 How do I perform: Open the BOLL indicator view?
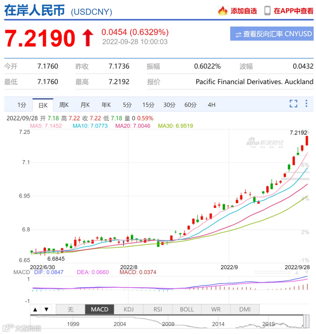pos(187,309)
